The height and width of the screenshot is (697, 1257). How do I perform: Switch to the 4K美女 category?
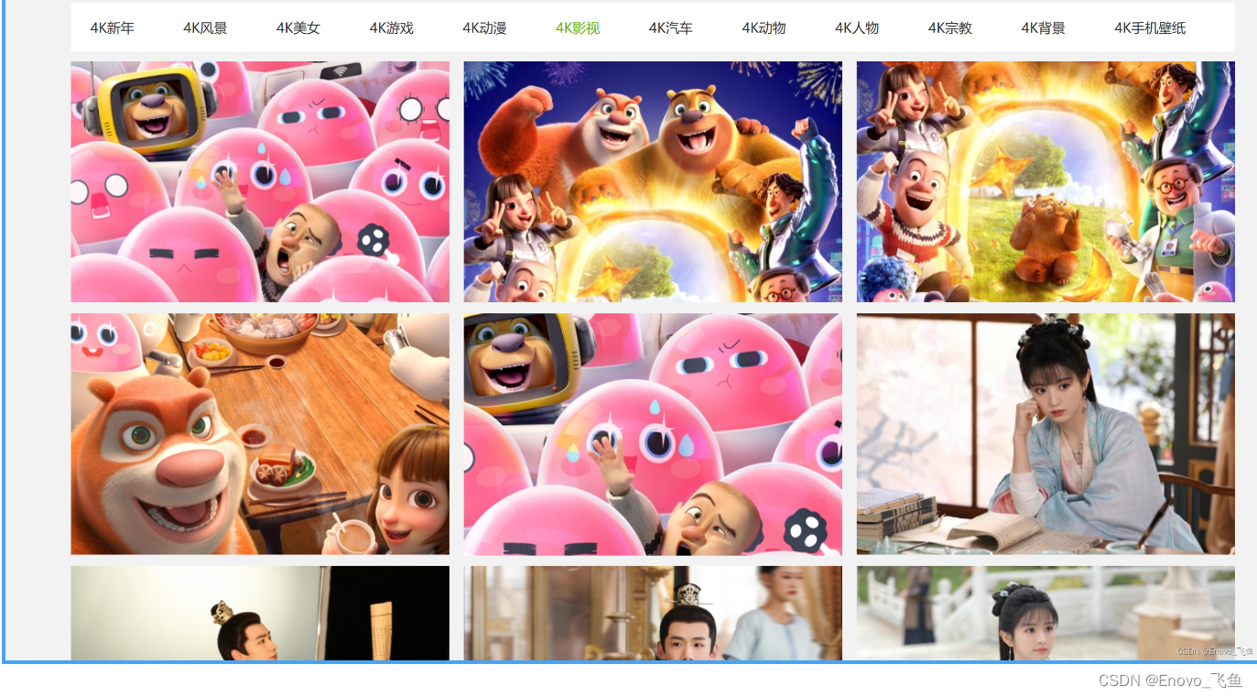coord(298,28)
